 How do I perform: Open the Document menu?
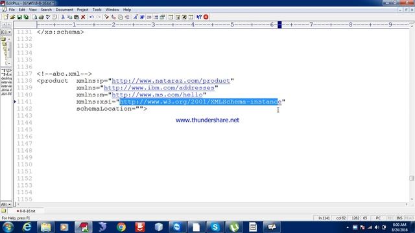(x=64, y=10)
